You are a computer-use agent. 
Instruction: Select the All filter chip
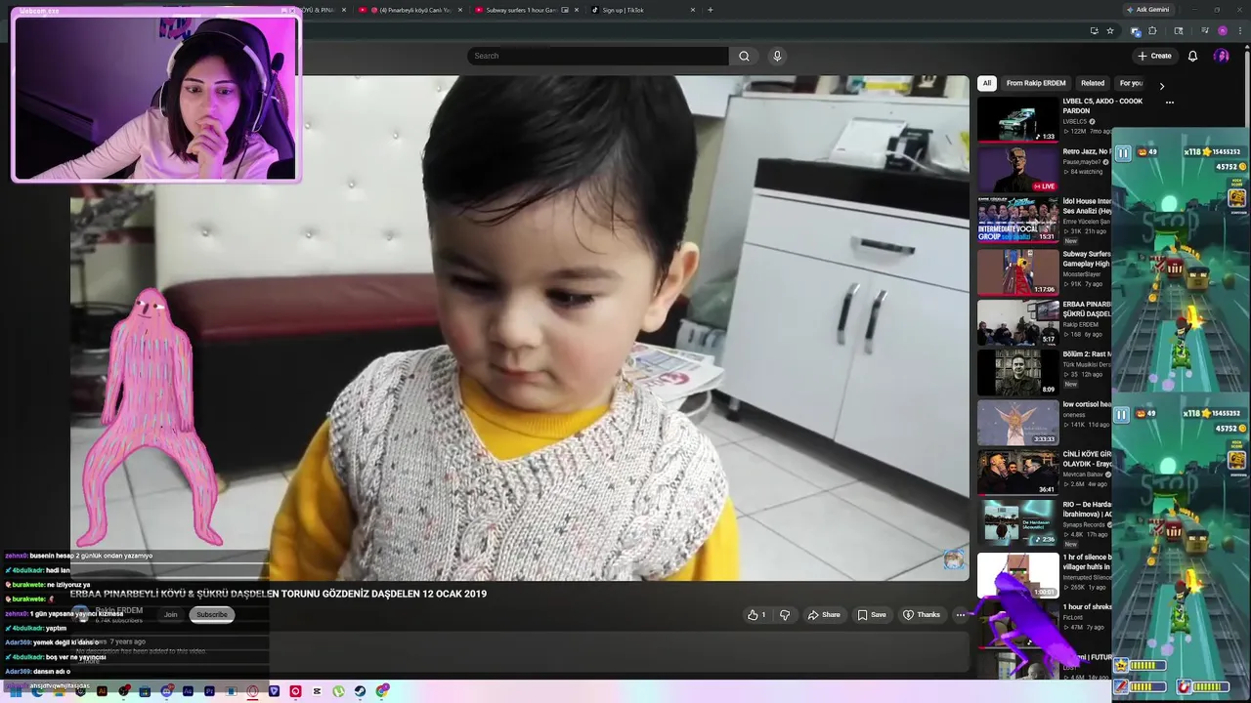coord(987,83)
